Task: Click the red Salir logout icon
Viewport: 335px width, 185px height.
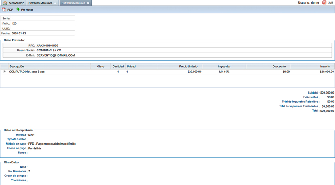Action: [x=324, y=3]
